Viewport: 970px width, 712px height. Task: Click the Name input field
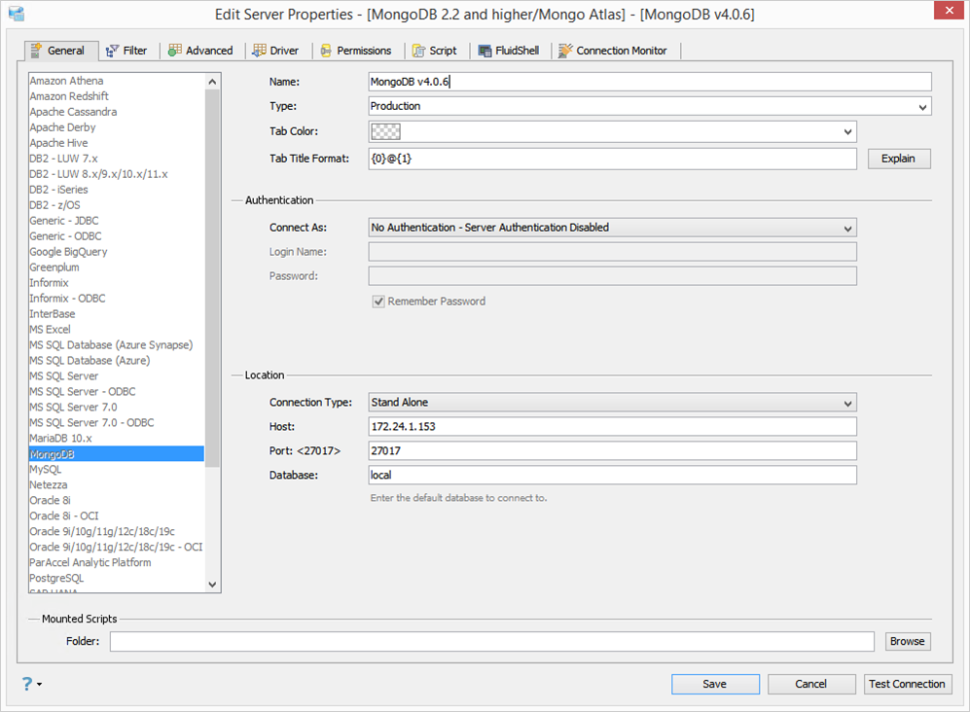tap(650, 82)
